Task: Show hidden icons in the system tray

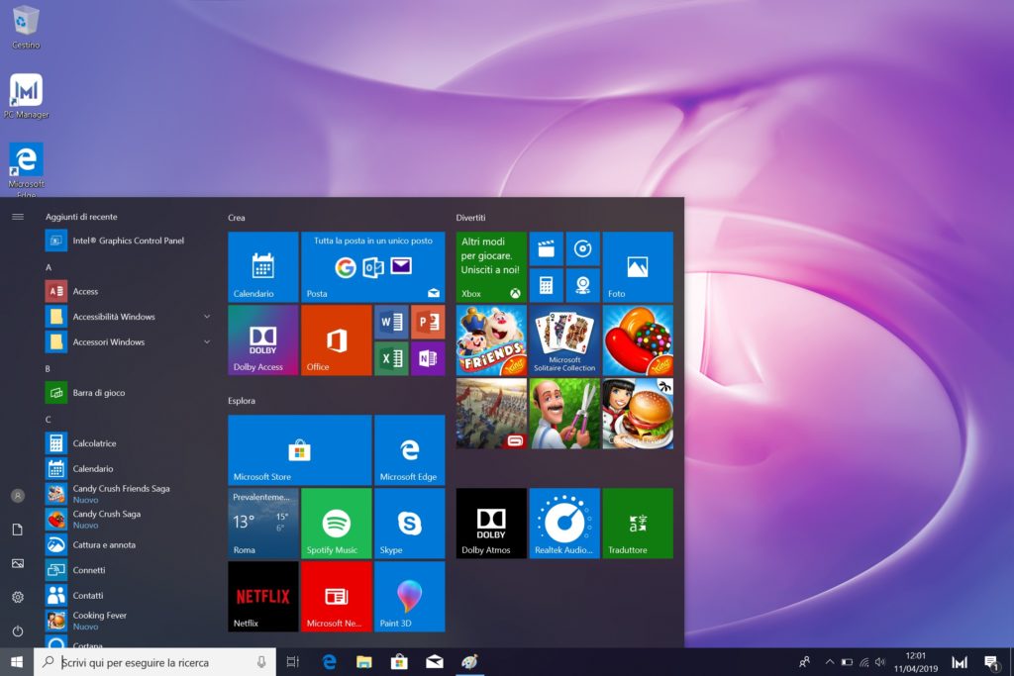Action: [x=830, y=662]
